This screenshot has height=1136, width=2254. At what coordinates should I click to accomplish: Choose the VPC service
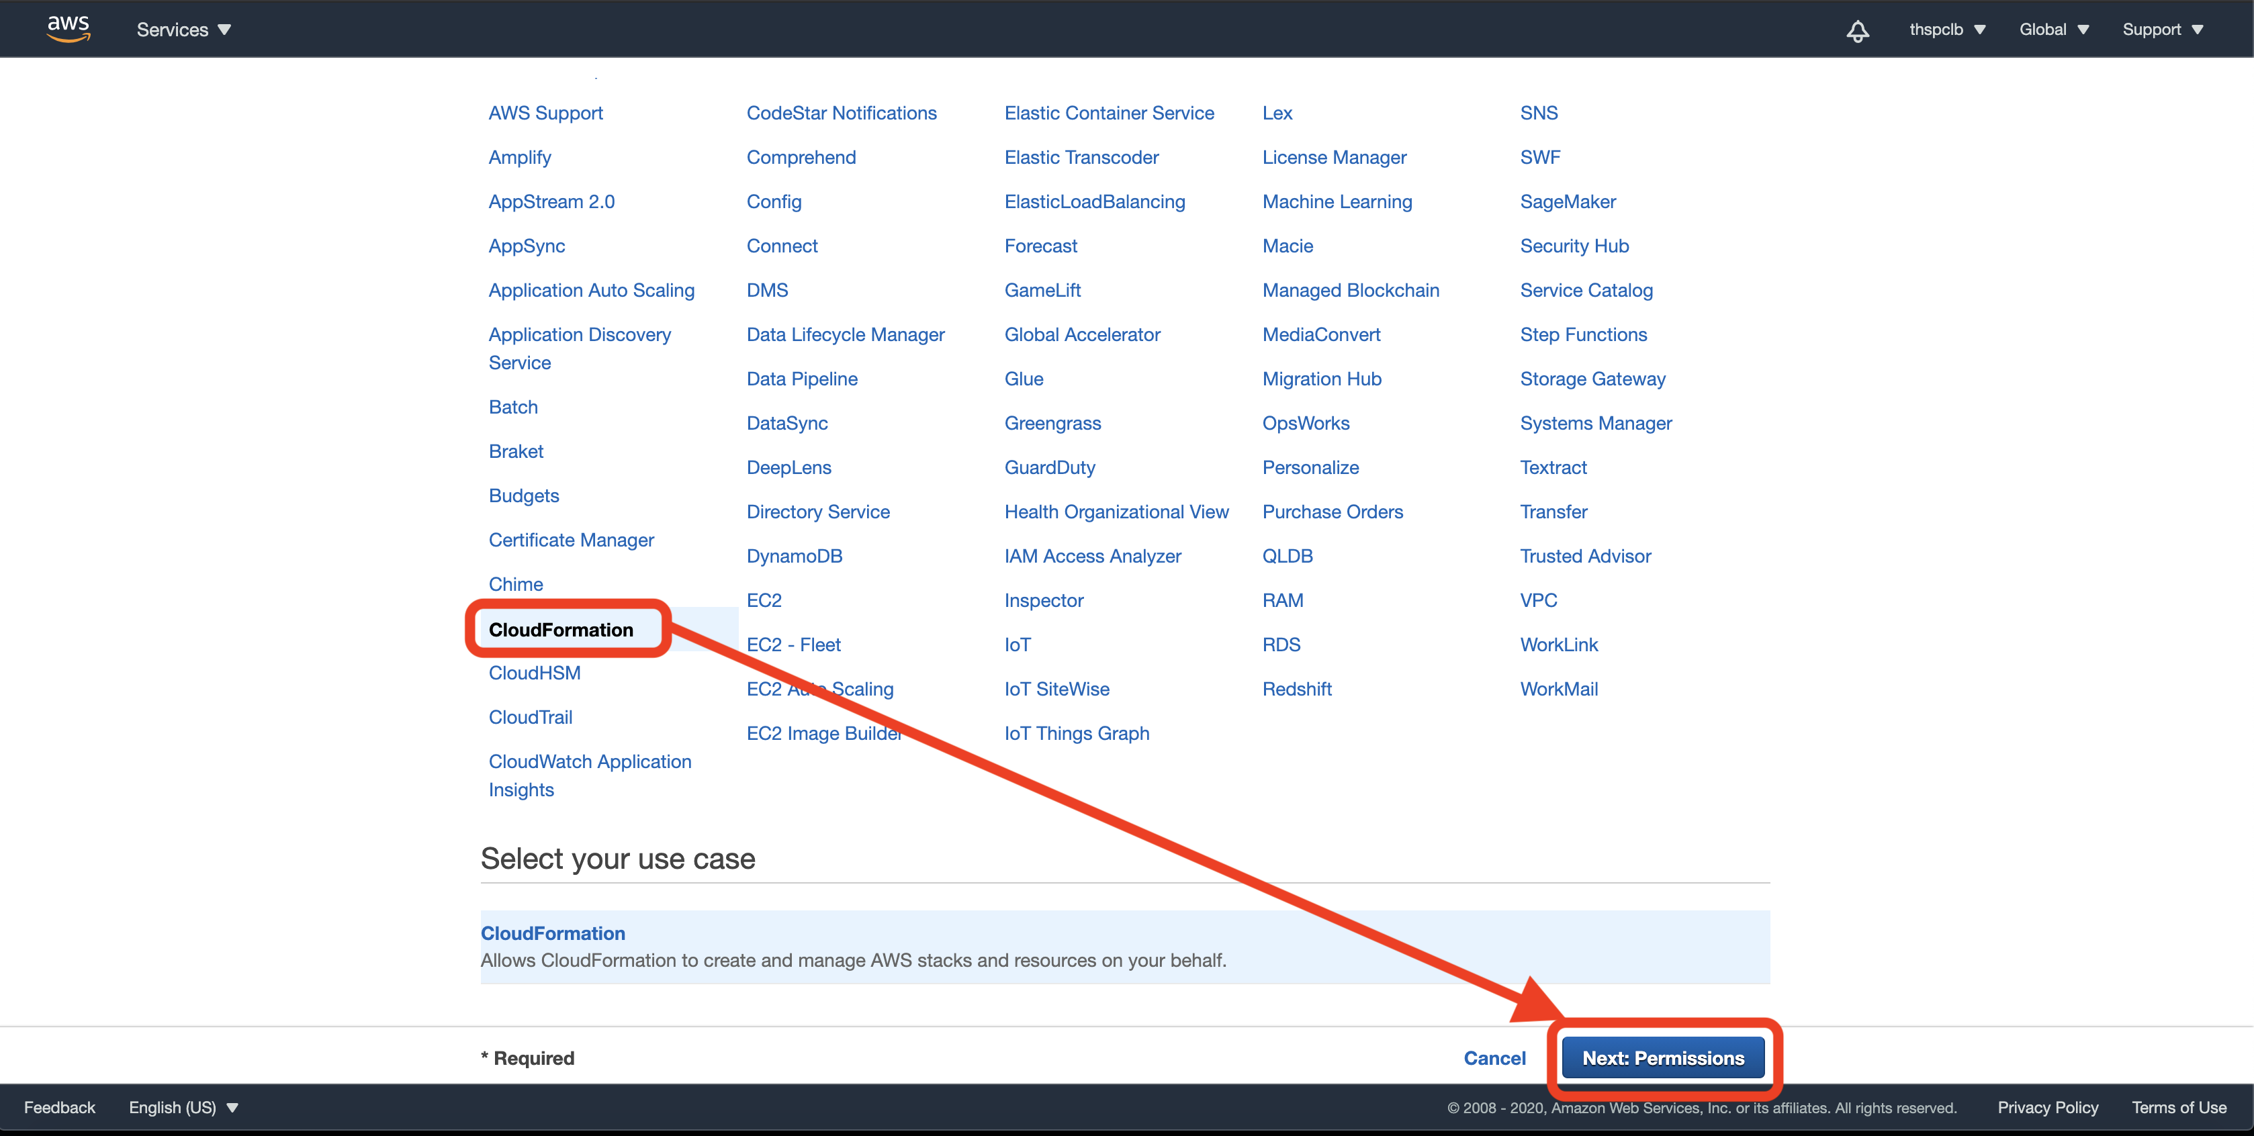click(x=1538, y=601)
